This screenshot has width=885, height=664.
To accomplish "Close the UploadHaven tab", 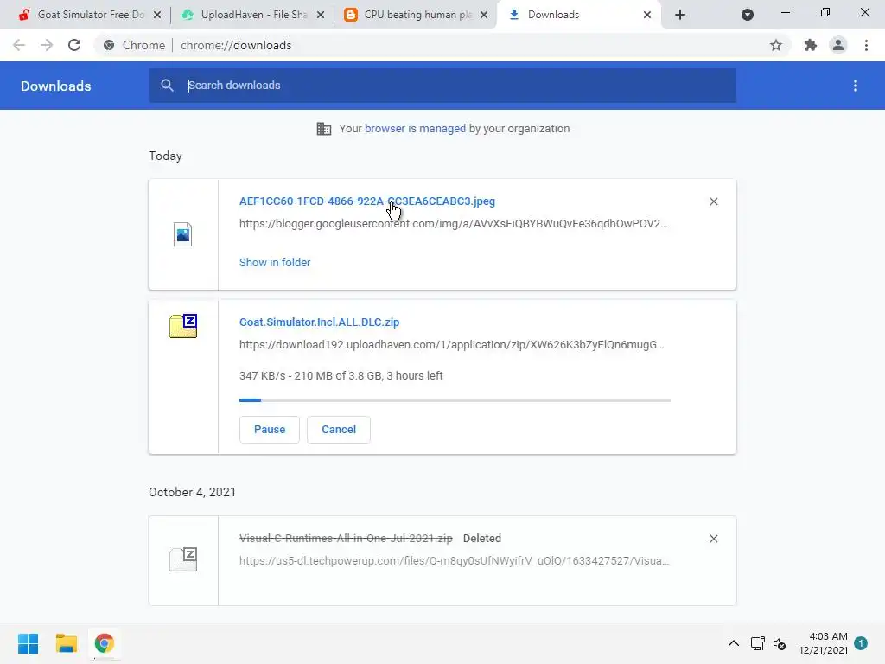I will tap(321, 15).
